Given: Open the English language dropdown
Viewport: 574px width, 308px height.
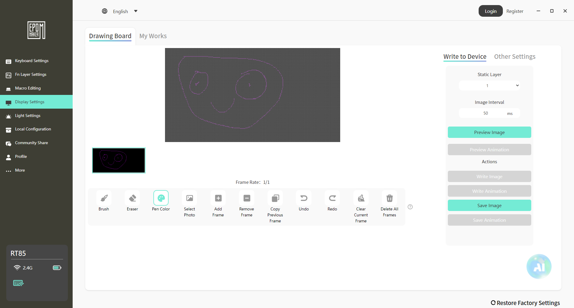Looking at the screenshot, I should (x=125, y=11).
